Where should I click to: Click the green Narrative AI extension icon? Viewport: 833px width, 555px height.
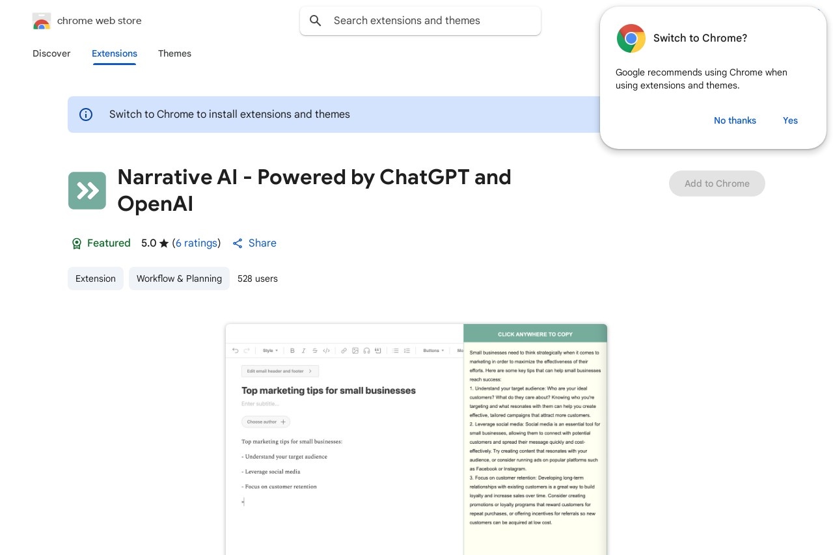87,191
